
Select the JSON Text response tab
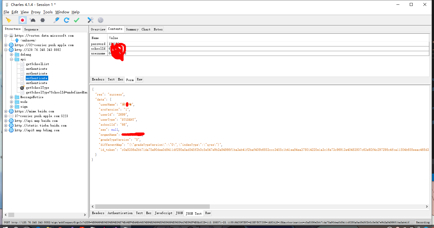pyautogui.click(x=194, y=213)
